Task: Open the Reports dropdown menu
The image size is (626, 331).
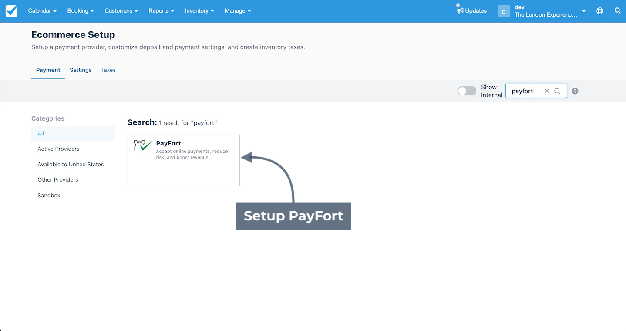Action: coord(161,11)
